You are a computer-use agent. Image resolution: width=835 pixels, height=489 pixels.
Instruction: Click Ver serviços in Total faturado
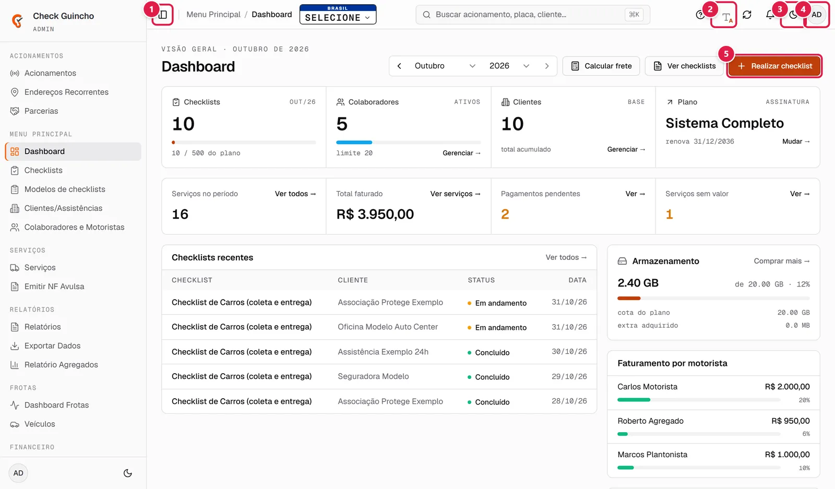click(455, 194)
